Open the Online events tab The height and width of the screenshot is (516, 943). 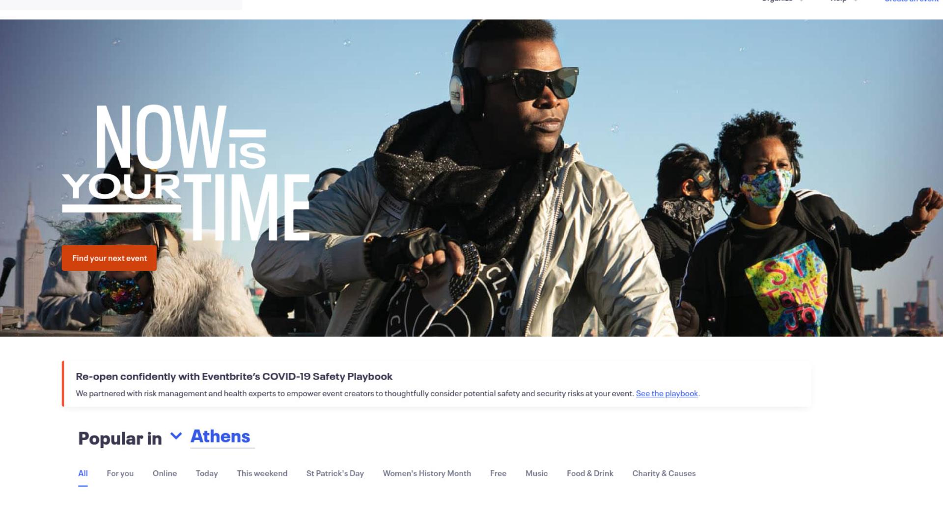[x=165, y=473]
